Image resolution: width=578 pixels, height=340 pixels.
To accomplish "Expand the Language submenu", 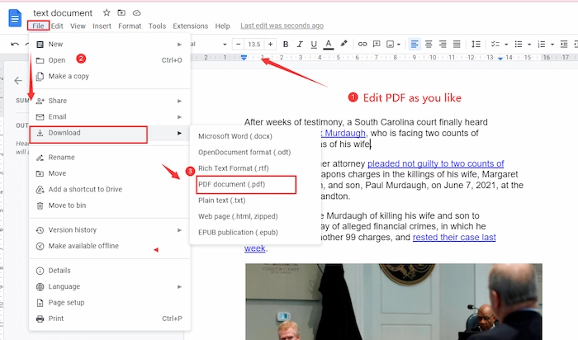I will coord(110,286).
